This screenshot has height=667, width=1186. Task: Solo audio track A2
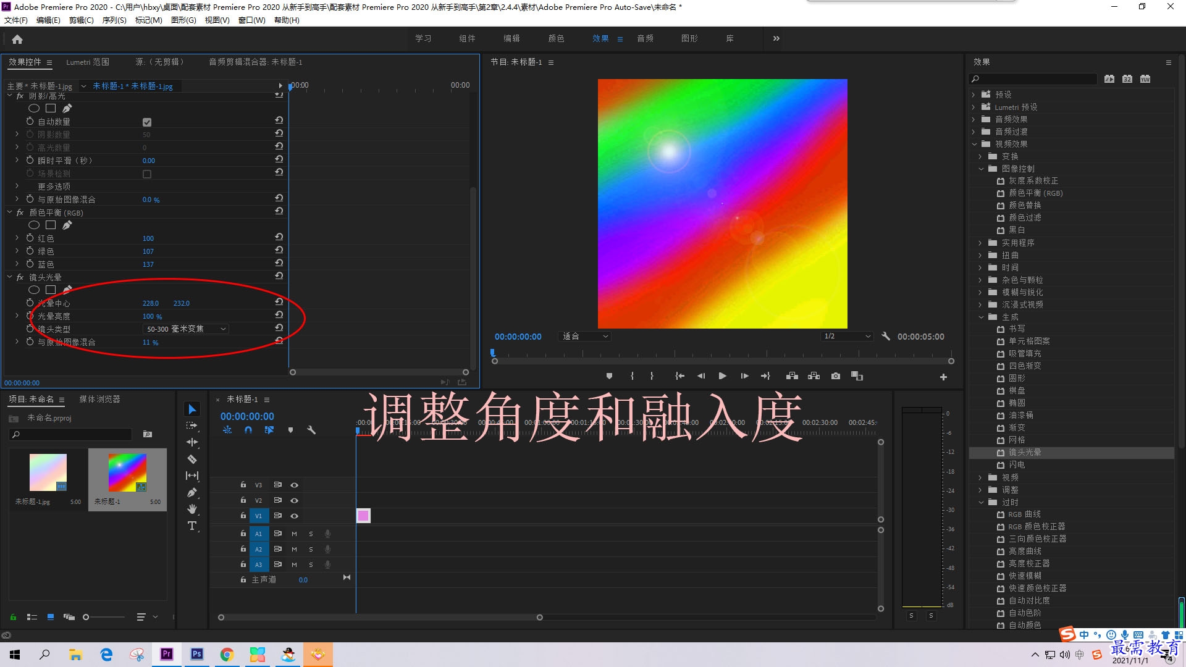click(311, 549)
